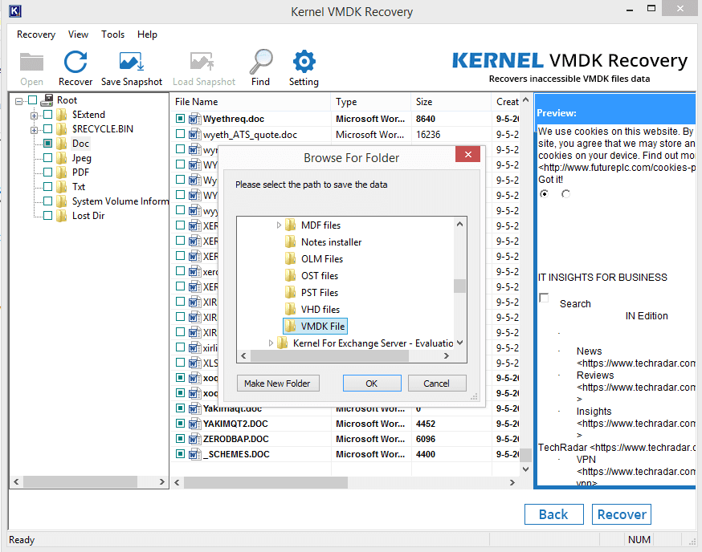
Task: Click the bottom Recover button
Action: pos(622,514)
